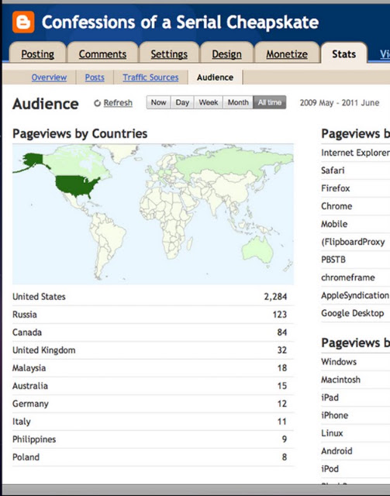Click the United States on the map
The image size is (390, 496).
[76, 185]
